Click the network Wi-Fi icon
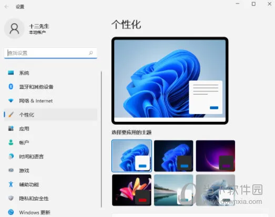275x217 pixels. (11, 100)
